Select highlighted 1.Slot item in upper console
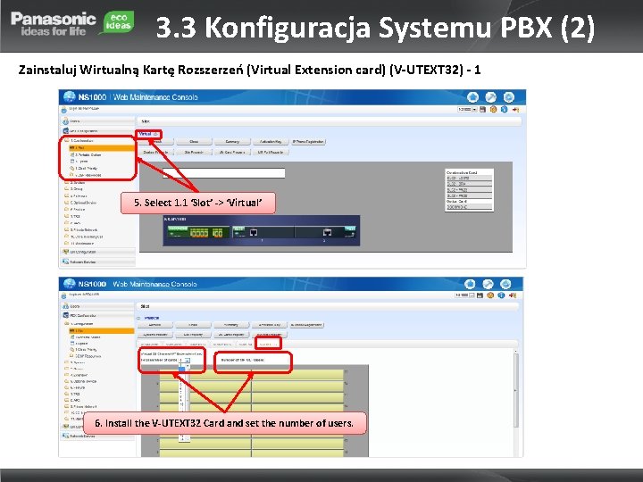643x482 pixels. click(x=101, y=147)
